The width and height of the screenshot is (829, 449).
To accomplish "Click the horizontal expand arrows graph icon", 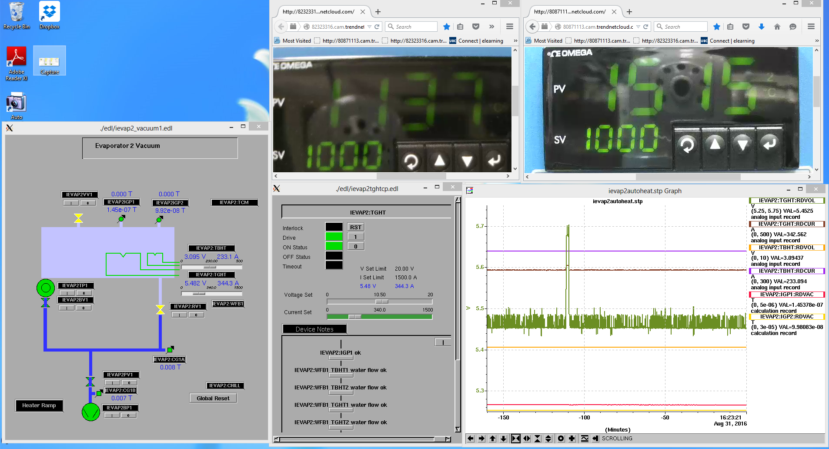I will [x=527, y=439].
